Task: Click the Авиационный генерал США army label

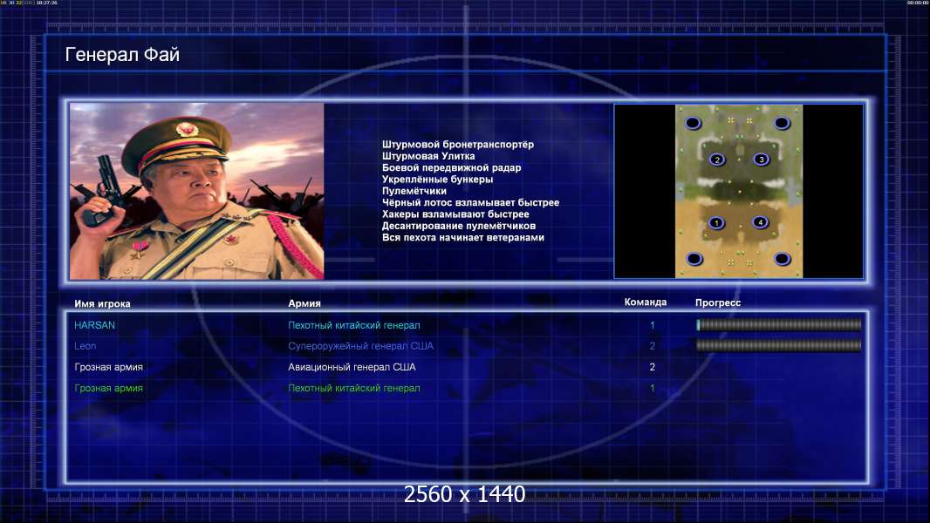Action: point(352,367)
